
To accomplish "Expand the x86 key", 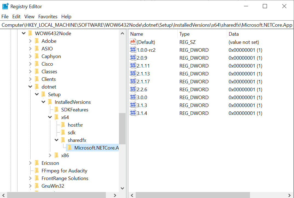I will pos(50,156).
